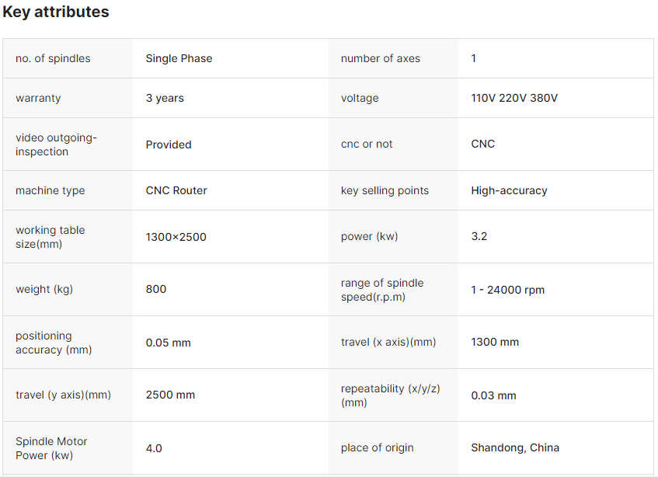This screenshot has width=658, height=477.
Task: Click the Key attributes heading
Action: point(56,12)
